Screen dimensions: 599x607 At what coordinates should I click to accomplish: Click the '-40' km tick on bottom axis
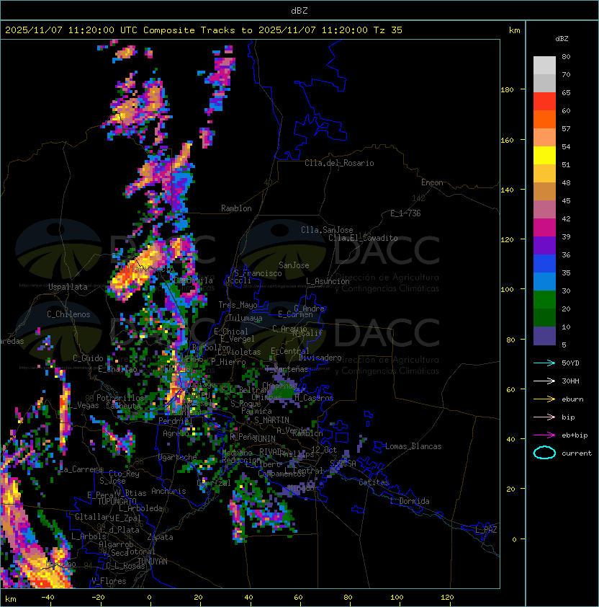[x=48, y=598]
